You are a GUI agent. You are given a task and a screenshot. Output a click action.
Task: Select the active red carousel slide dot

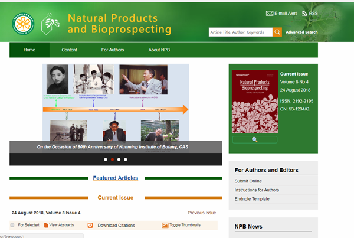[112, 159]
